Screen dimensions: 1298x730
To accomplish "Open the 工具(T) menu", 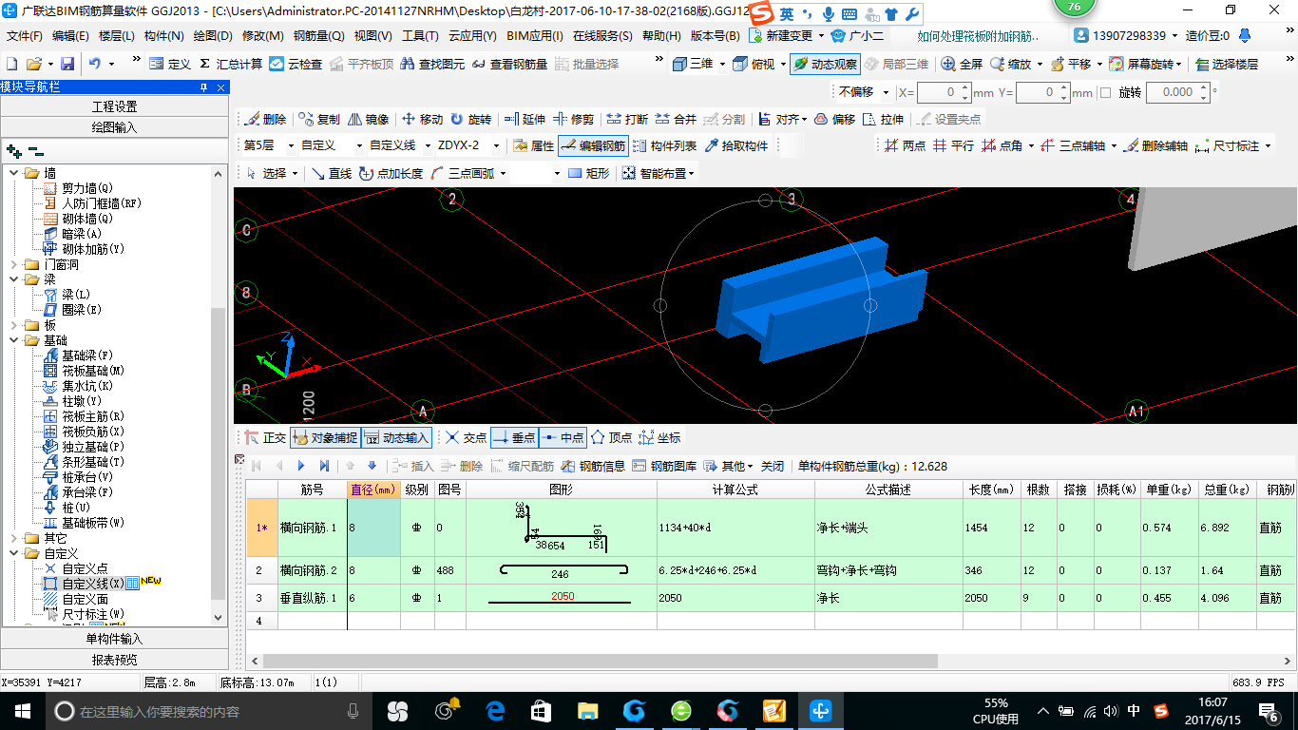I will pyautogui.click(x=419, y=36).
